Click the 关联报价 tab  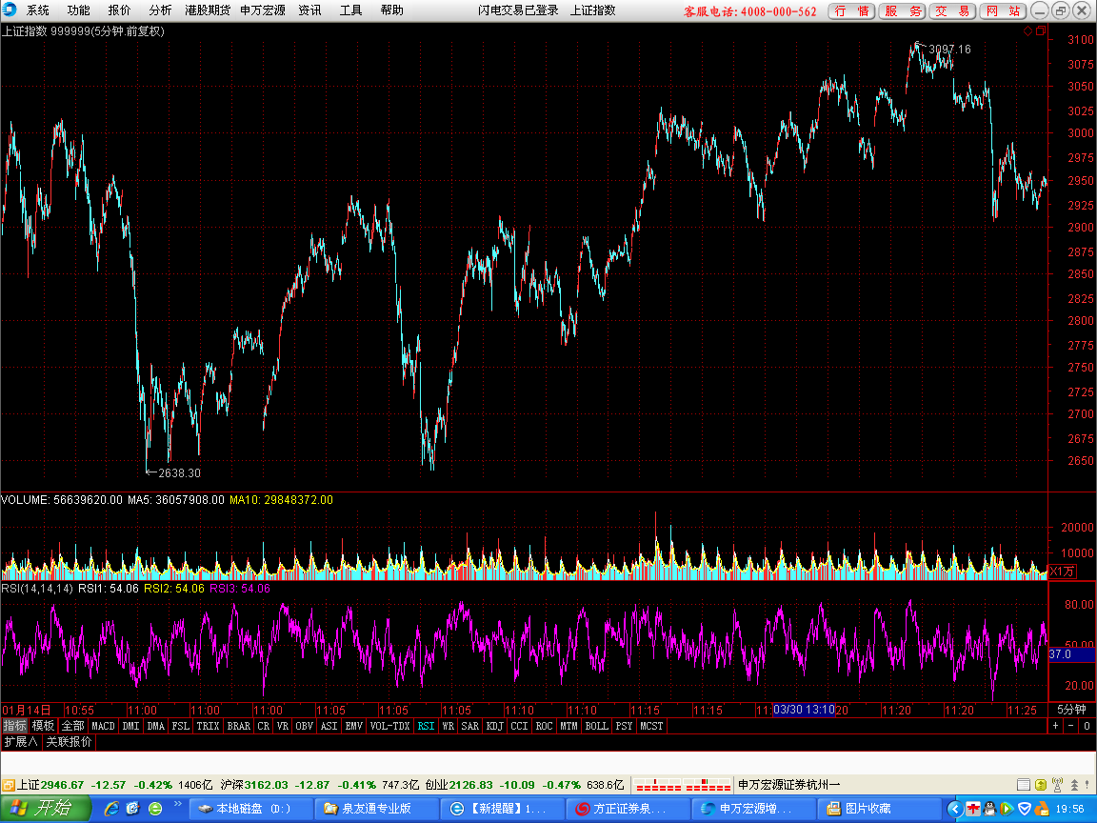tap(69, 742)
